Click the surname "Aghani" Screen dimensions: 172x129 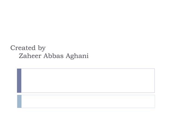point(77,56)
